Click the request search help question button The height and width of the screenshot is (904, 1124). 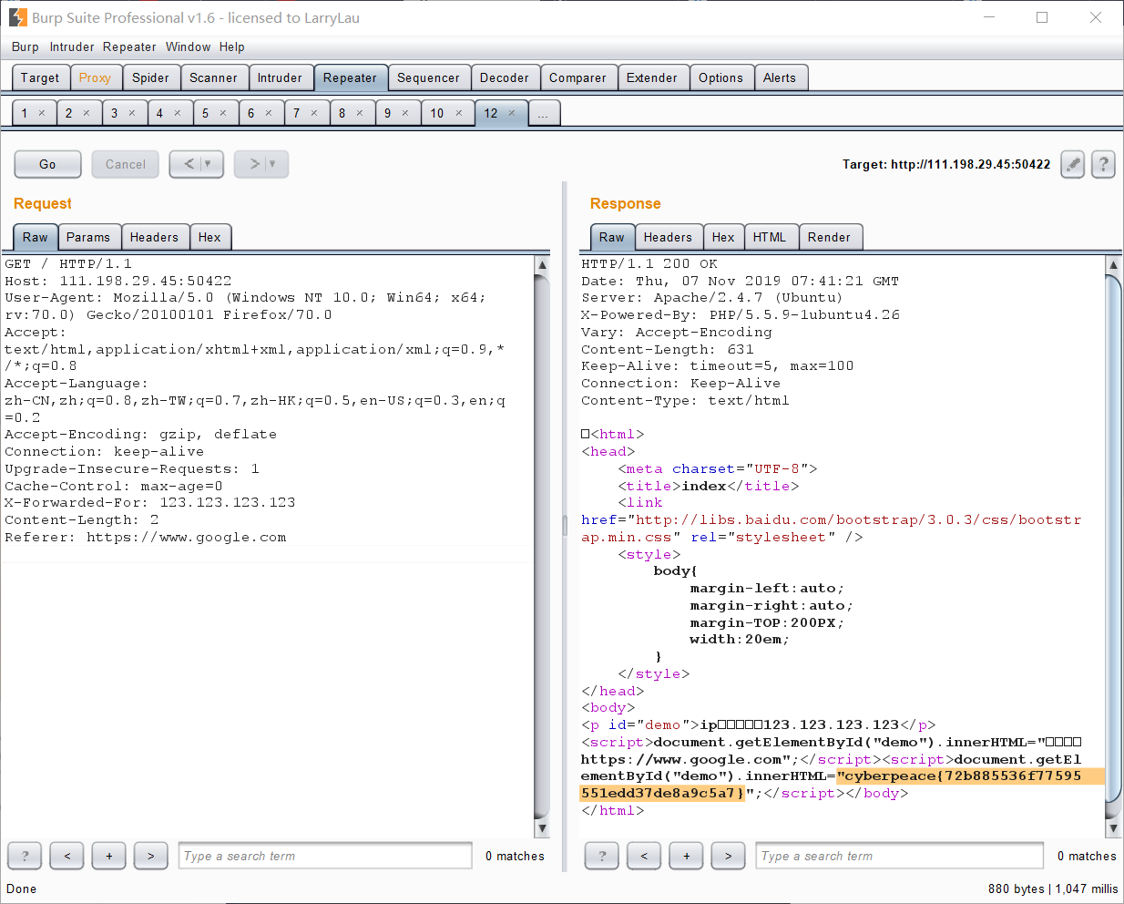(25, 856)
